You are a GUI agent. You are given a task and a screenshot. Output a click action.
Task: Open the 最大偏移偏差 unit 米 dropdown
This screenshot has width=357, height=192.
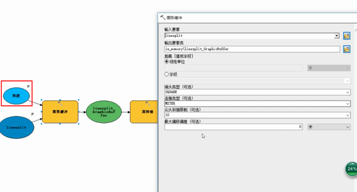pyautogui.click(x=329, y=127)
